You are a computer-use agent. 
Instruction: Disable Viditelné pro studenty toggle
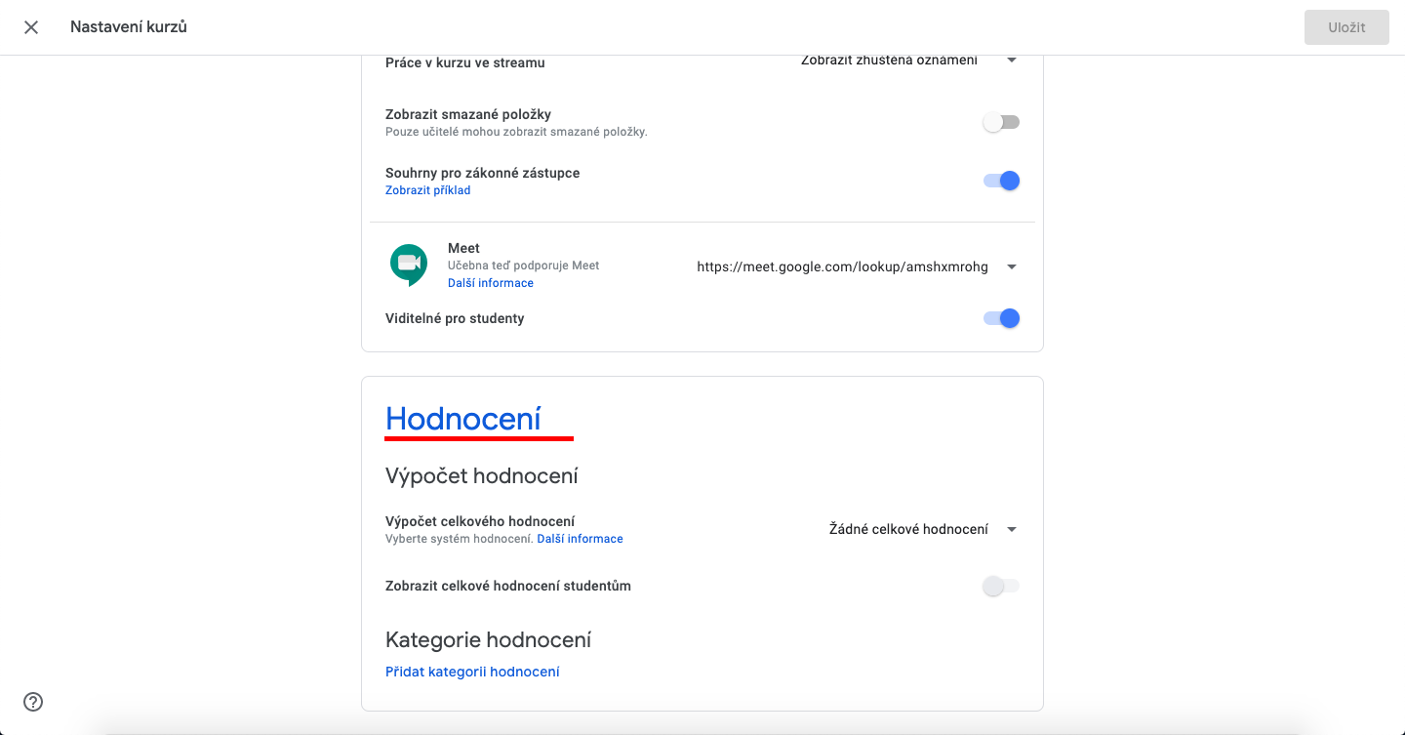(x=1001, y=318)
